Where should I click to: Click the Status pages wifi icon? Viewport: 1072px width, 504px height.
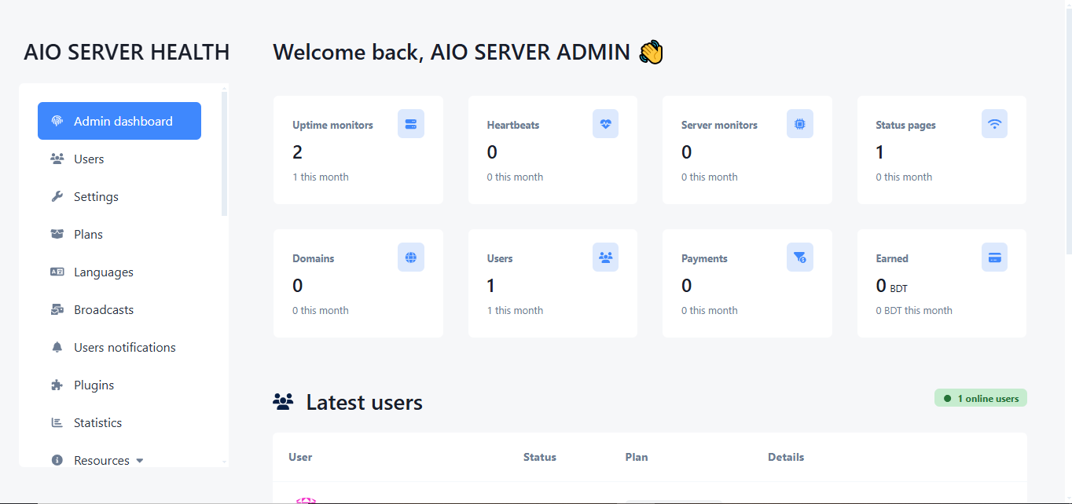pyautogui.click(x=994, y=124)
